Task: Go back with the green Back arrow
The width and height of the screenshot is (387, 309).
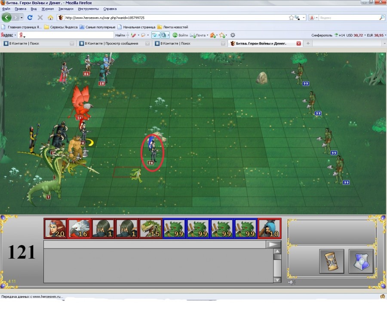Action: (6, 18)
